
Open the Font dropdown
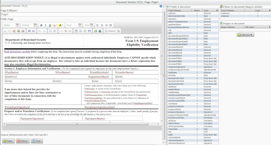(73, 25)
